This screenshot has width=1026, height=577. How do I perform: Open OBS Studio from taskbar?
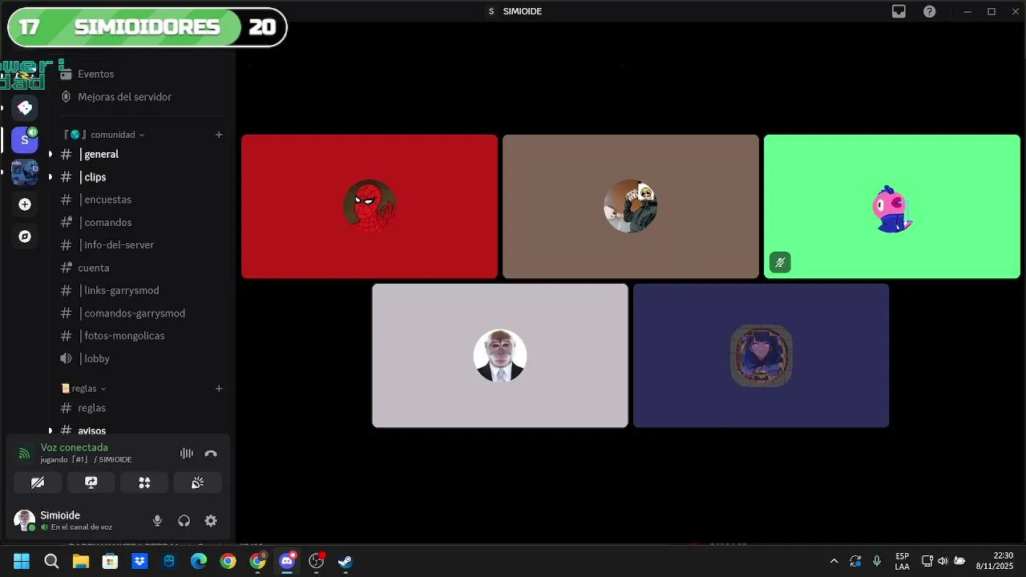[x=317, y=561]
